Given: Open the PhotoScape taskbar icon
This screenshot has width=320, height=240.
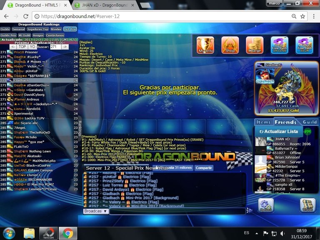Looking at the screenshot, I should tap(48, 233).
